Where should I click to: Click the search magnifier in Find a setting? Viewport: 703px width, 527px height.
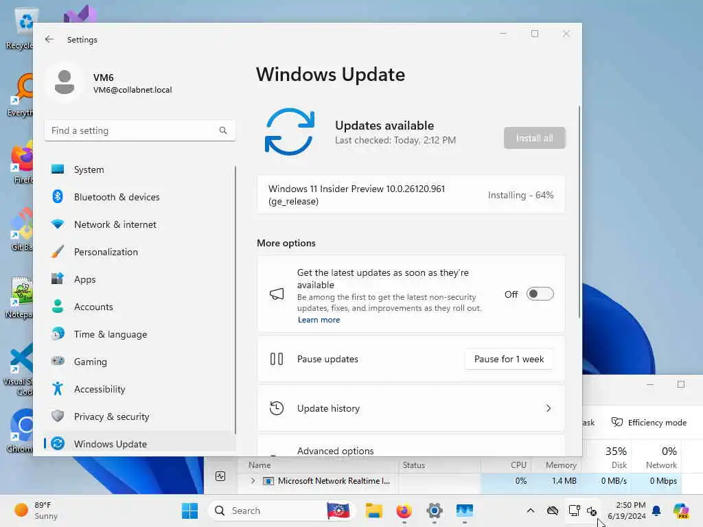pyautogui.click(x=223, y=130)
